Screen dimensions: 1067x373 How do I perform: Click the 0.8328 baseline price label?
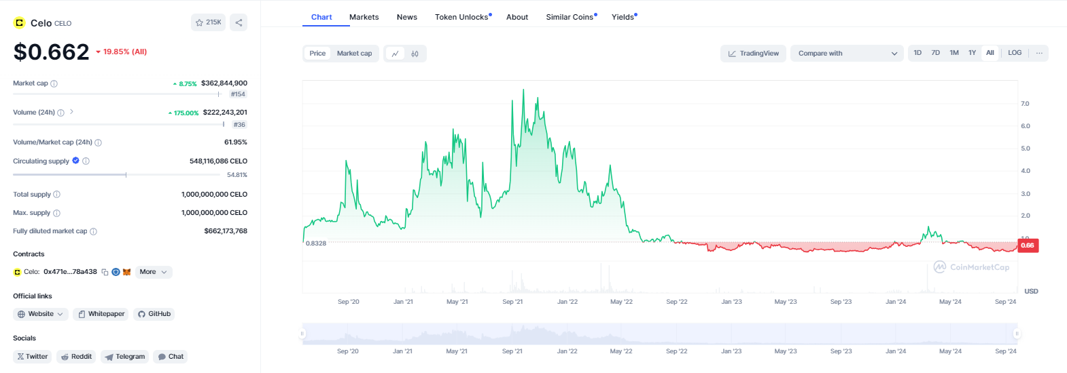316,243
